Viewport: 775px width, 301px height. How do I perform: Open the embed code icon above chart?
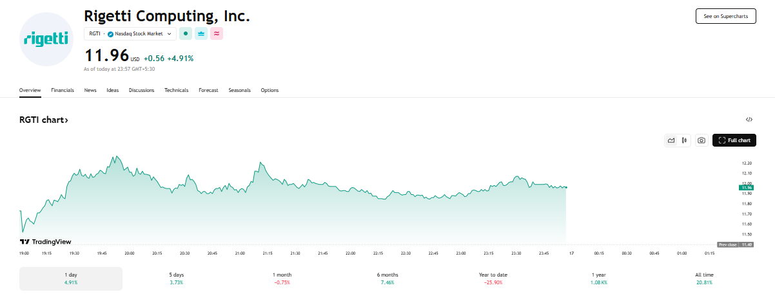point(749,120)
